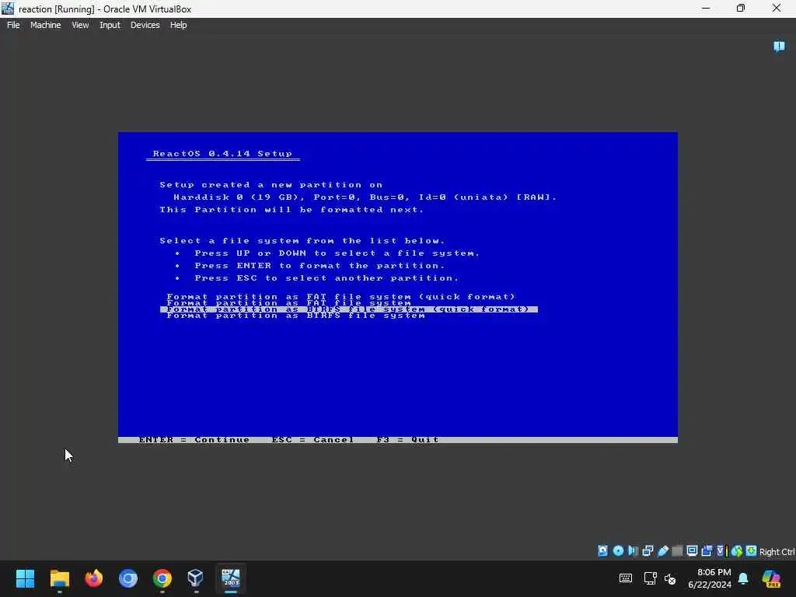Image resolution: width=796 pixels, height=597 pixels.
Task: Click F3 = Quit in status bar
Action: [407, 440]
